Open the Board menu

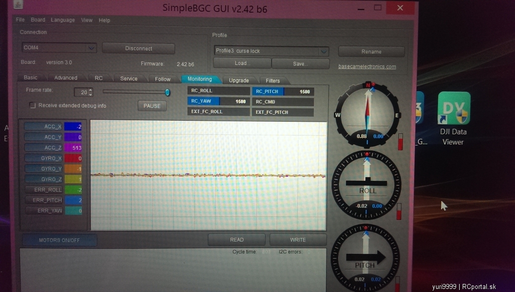tap(38, 20)
